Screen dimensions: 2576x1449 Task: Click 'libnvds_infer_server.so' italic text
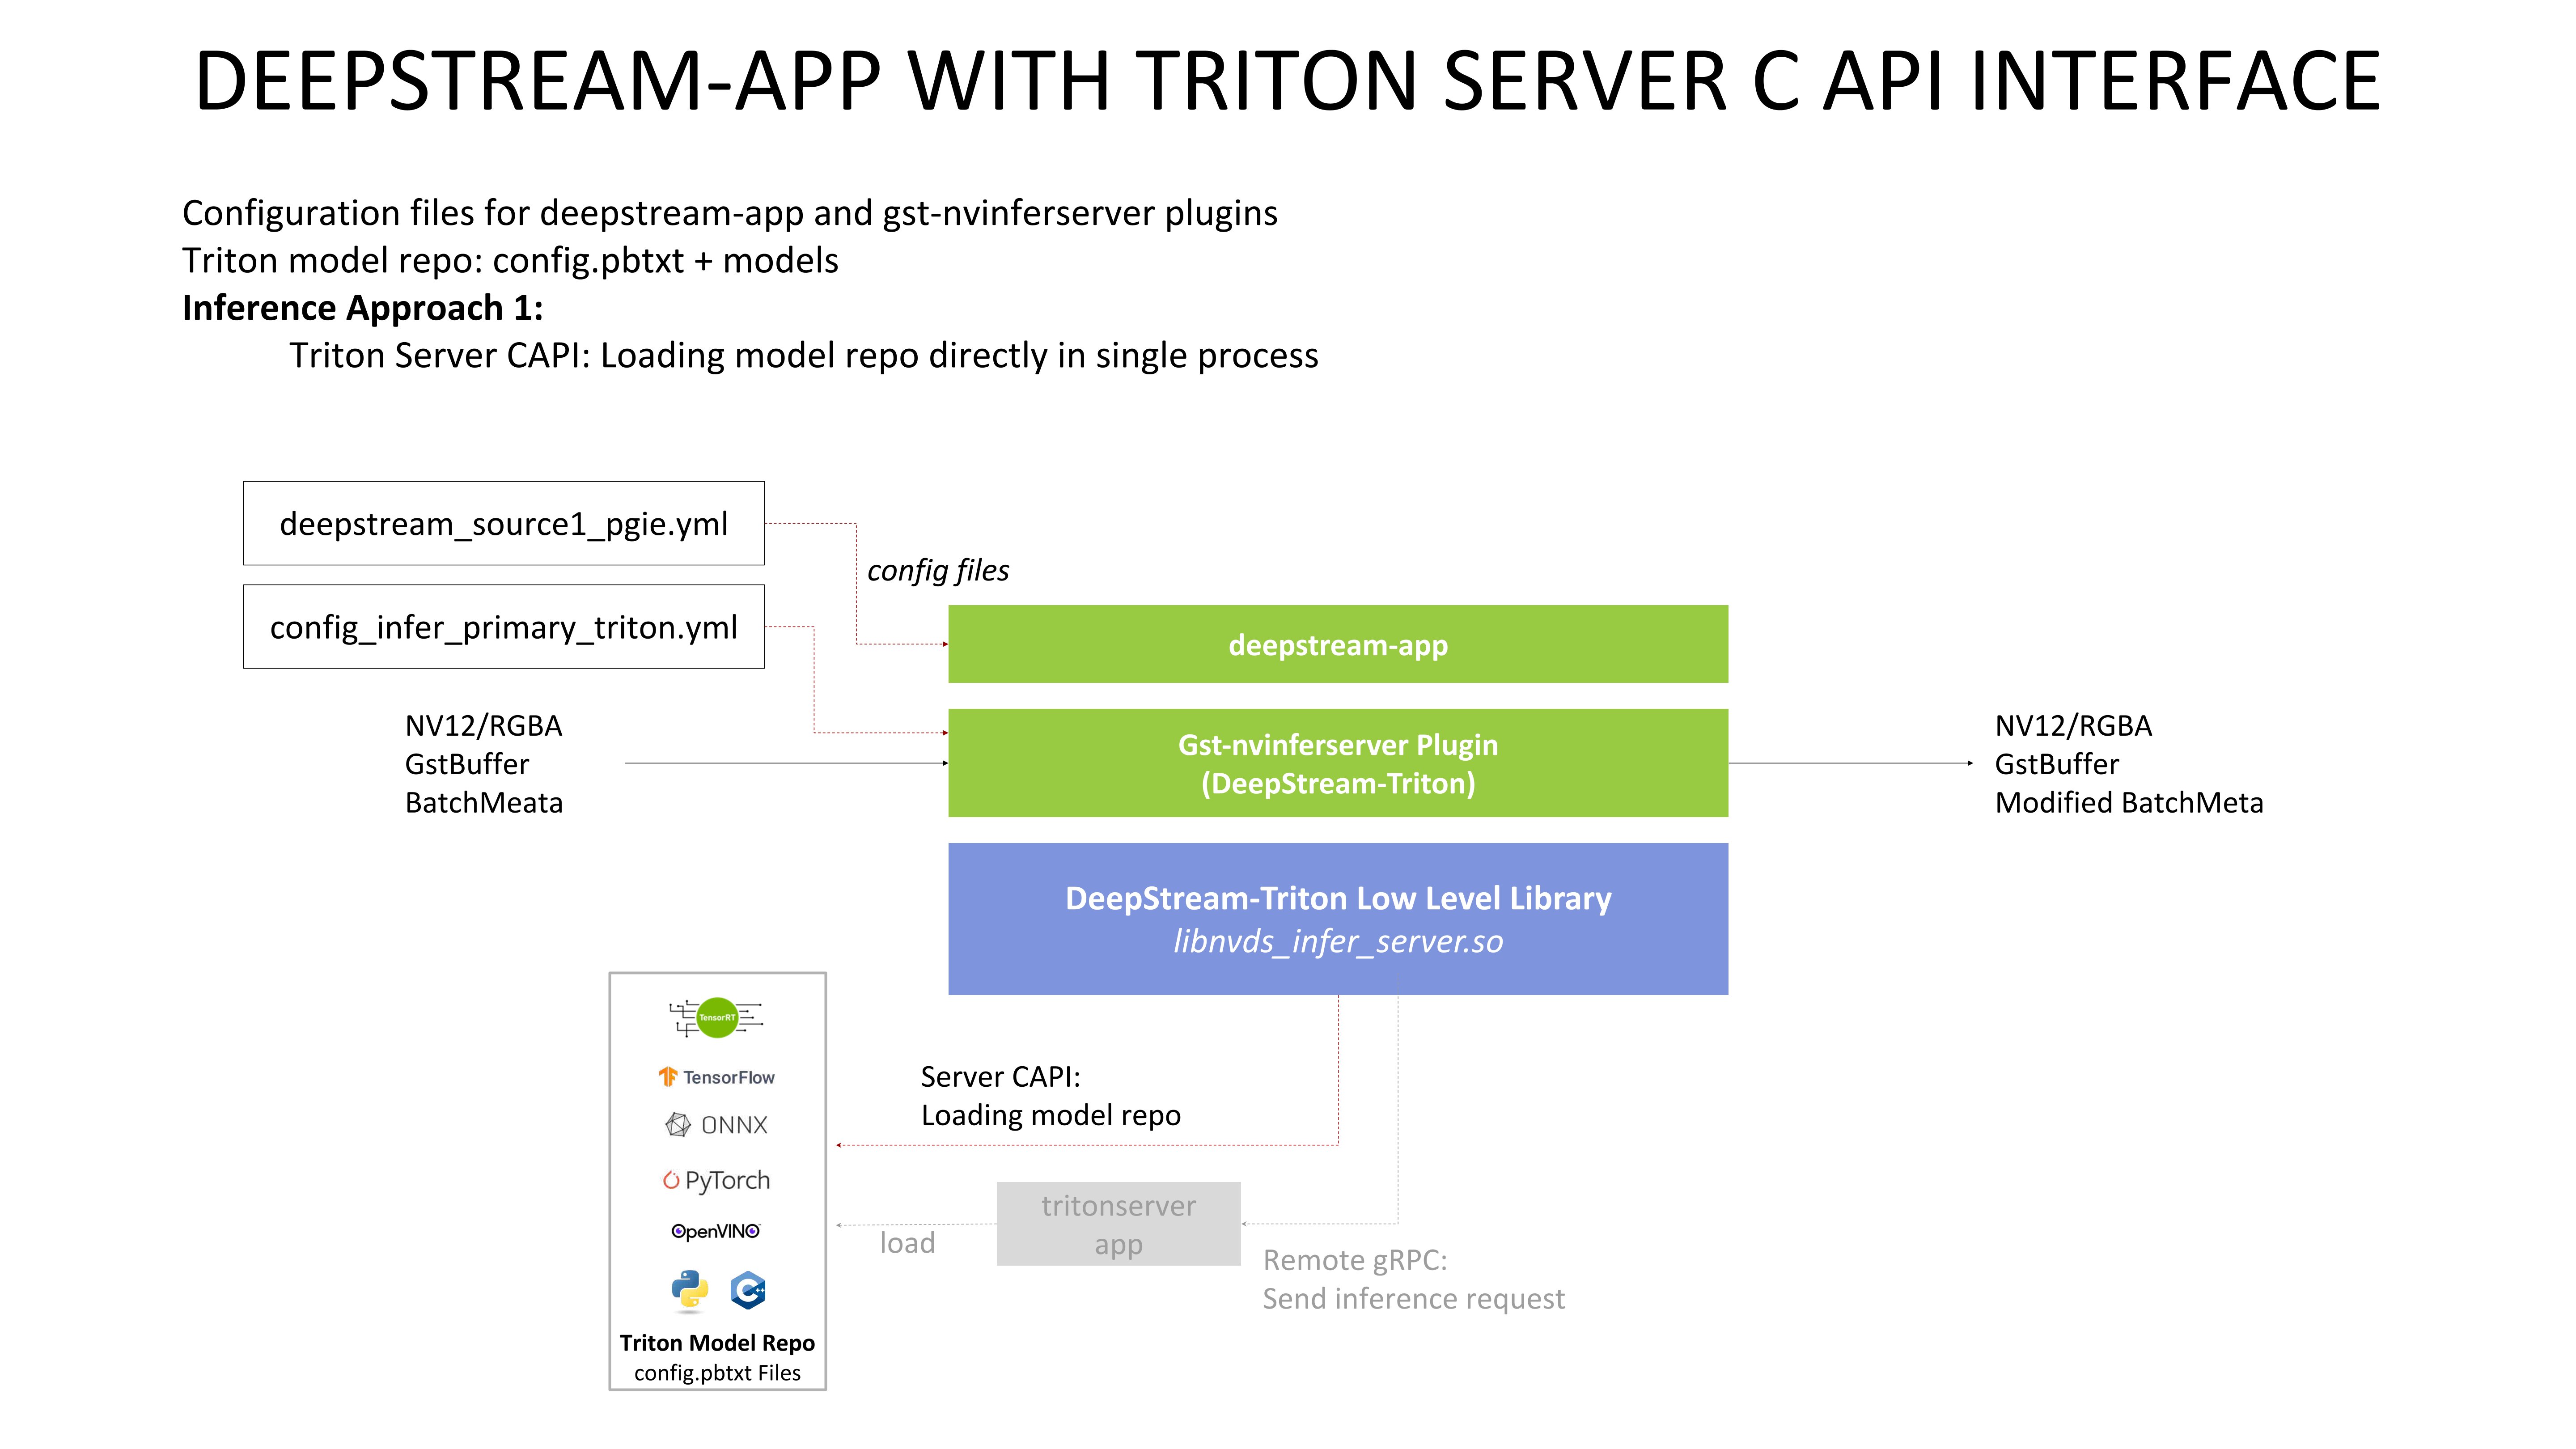pyautogui.click(x=1338, y=942)
